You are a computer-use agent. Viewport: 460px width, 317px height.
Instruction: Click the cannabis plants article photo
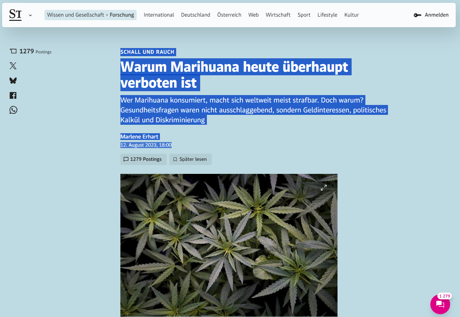229,245
